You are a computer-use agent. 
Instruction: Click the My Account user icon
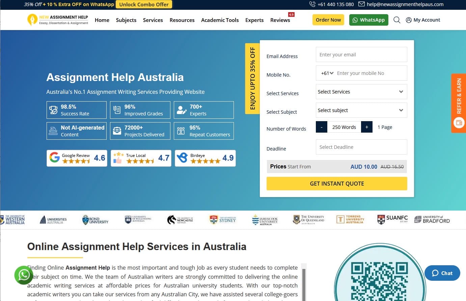(x=408, y=20)
